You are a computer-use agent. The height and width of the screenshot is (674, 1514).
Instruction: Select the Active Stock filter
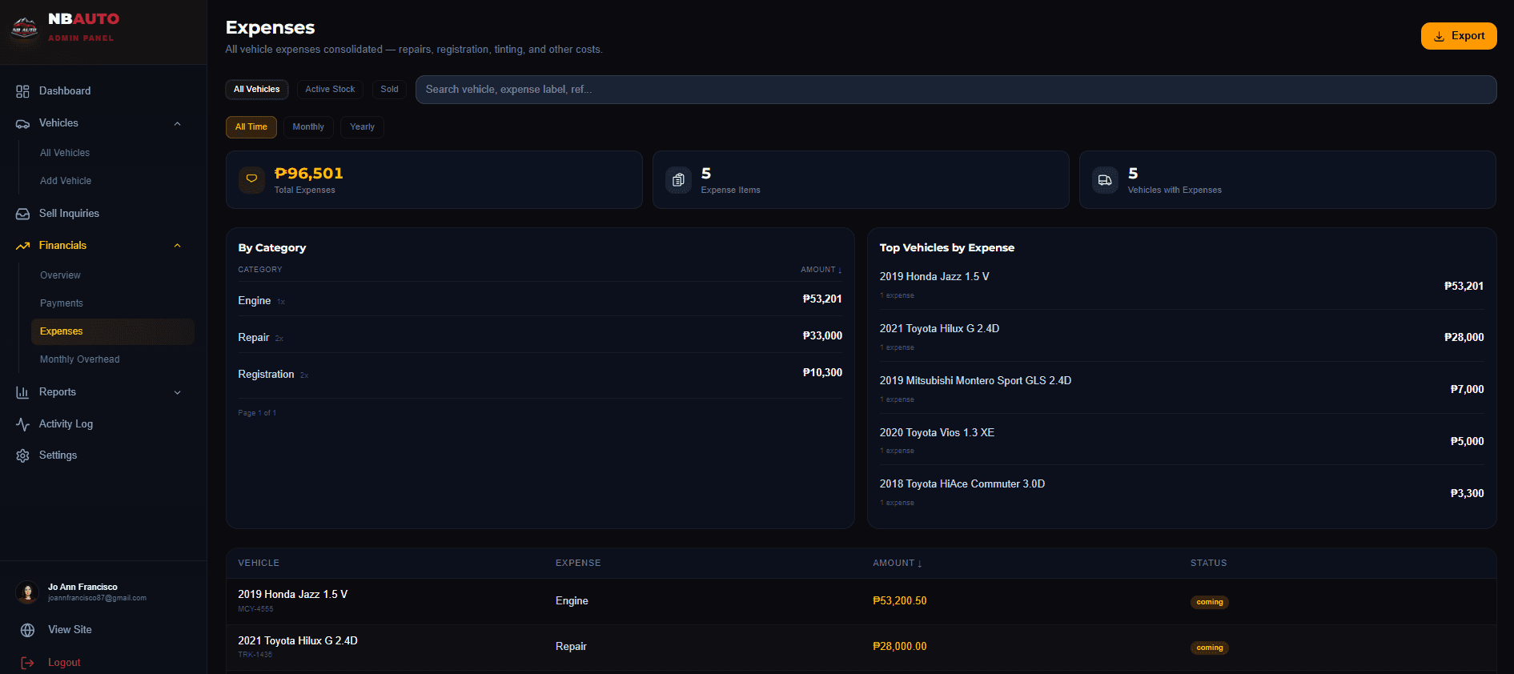click(330, 90)
